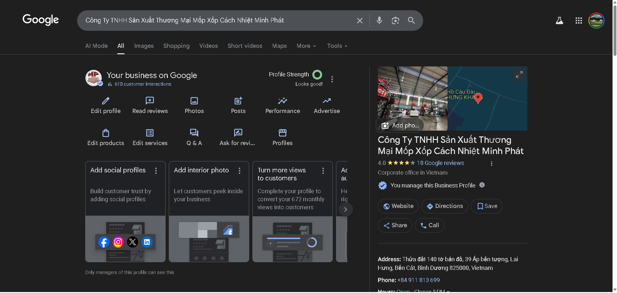Expand the Tools dropdown
The image size is (617, 293).
(337, 46)
